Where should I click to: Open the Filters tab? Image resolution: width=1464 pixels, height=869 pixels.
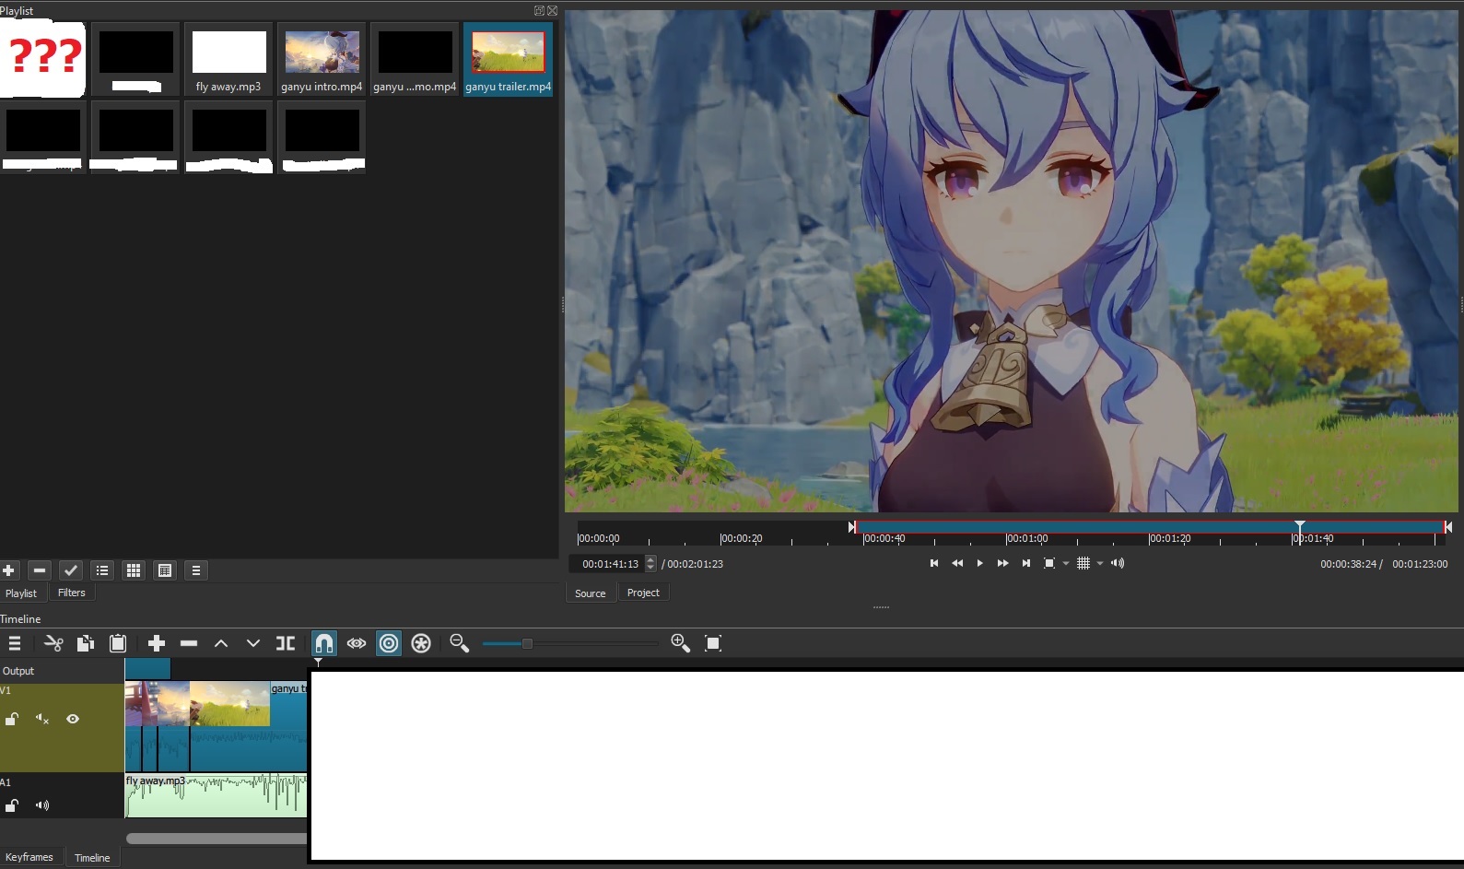(72, 593)
